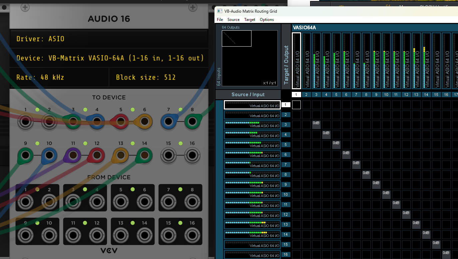Image resolution: width=458 pixels, height=259 pixels.
Task: Click the VB-Audio Matrix window title icon
Action: 220,11
